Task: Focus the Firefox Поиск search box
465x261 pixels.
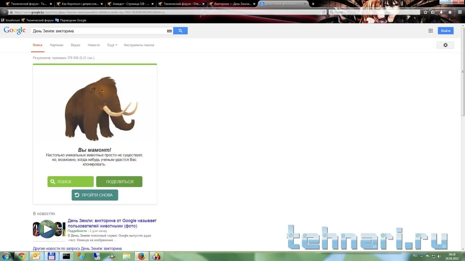Action: [x=374, y=12]
